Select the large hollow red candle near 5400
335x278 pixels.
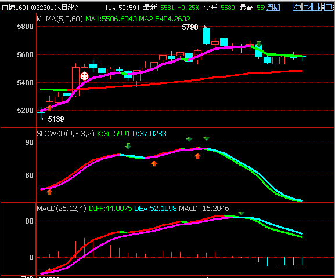75,81
